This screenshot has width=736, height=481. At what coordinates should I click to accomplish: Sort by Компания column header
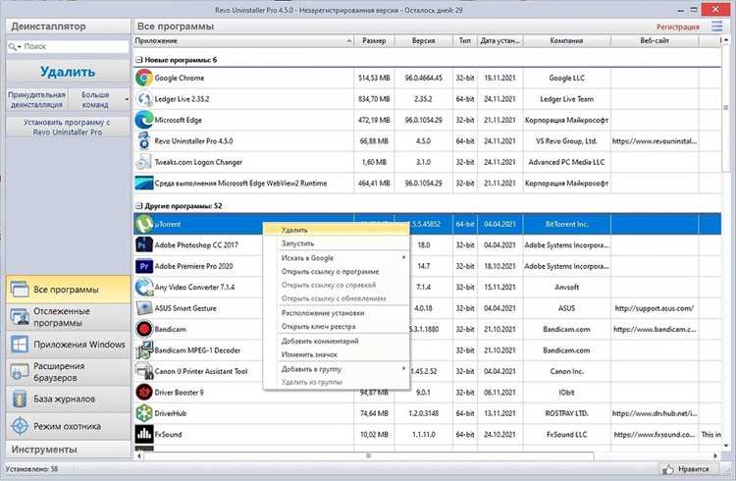pos(566,41)
